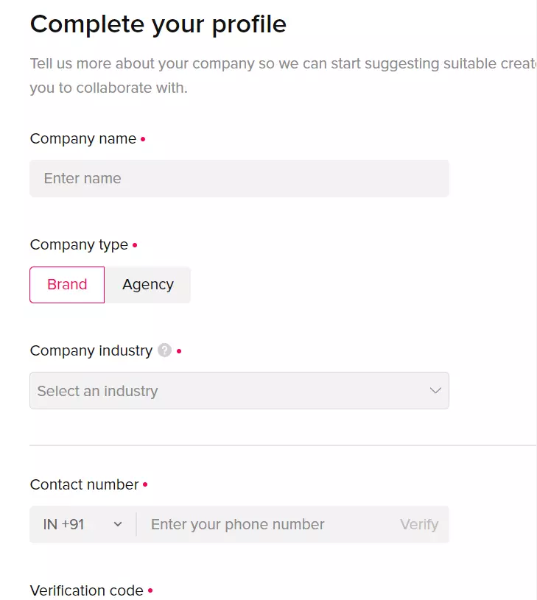Click the red required marker next to Company name
The height and width of the screenshot is (600, 537).
click(x=143, y=139)
